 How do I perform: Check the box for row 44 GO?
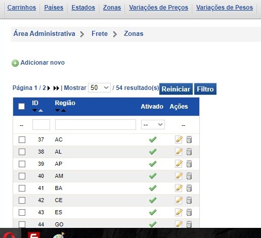tap(22, 224)
